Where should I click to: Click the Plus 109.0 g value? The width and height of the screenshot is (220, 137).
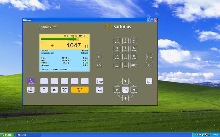coord(66,58)
